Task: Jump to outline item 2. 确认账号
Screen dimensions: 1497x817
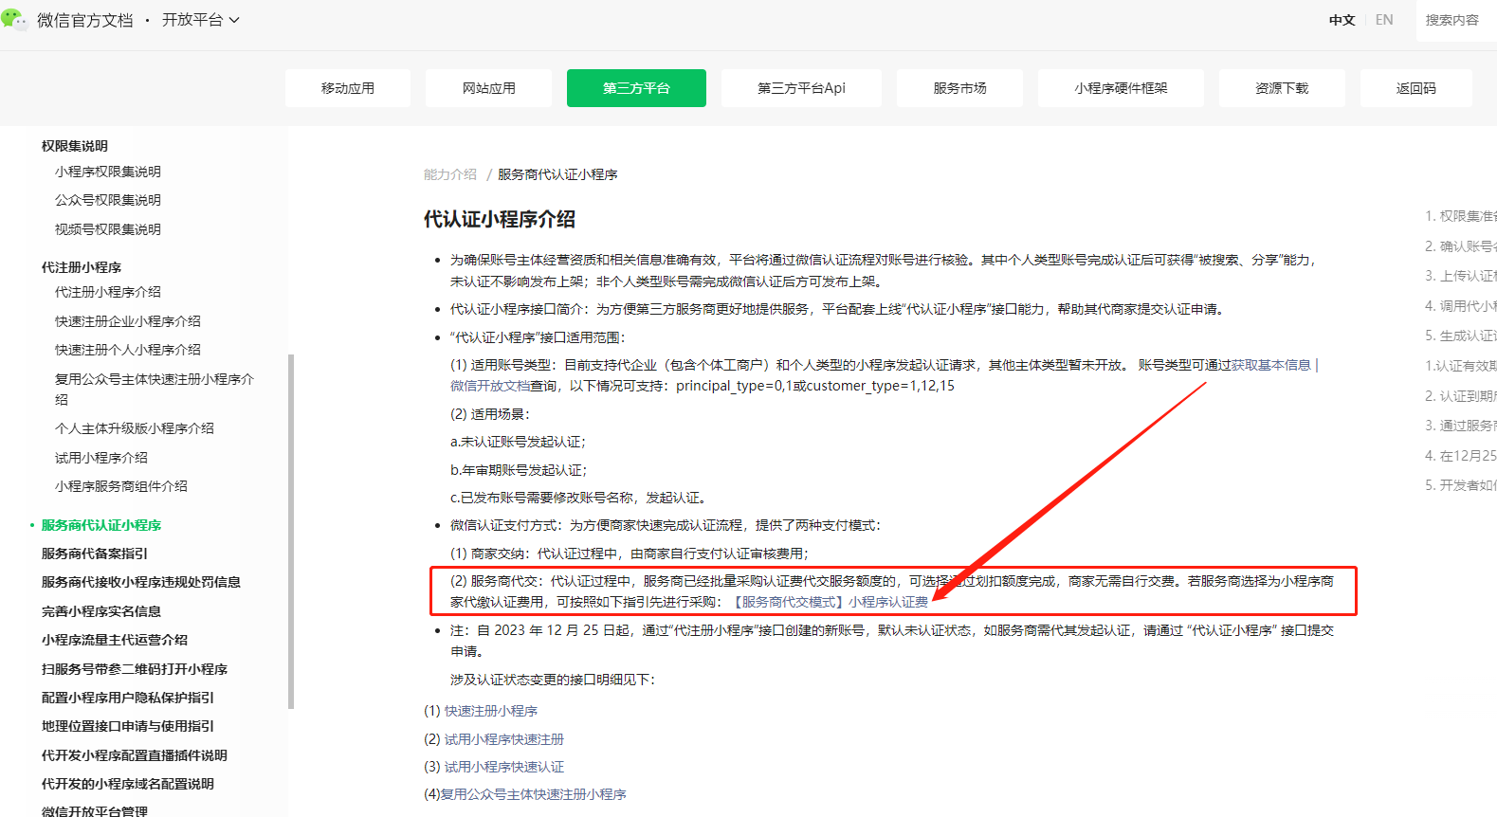Action: pyautogui.click(x=1460, y=246)
